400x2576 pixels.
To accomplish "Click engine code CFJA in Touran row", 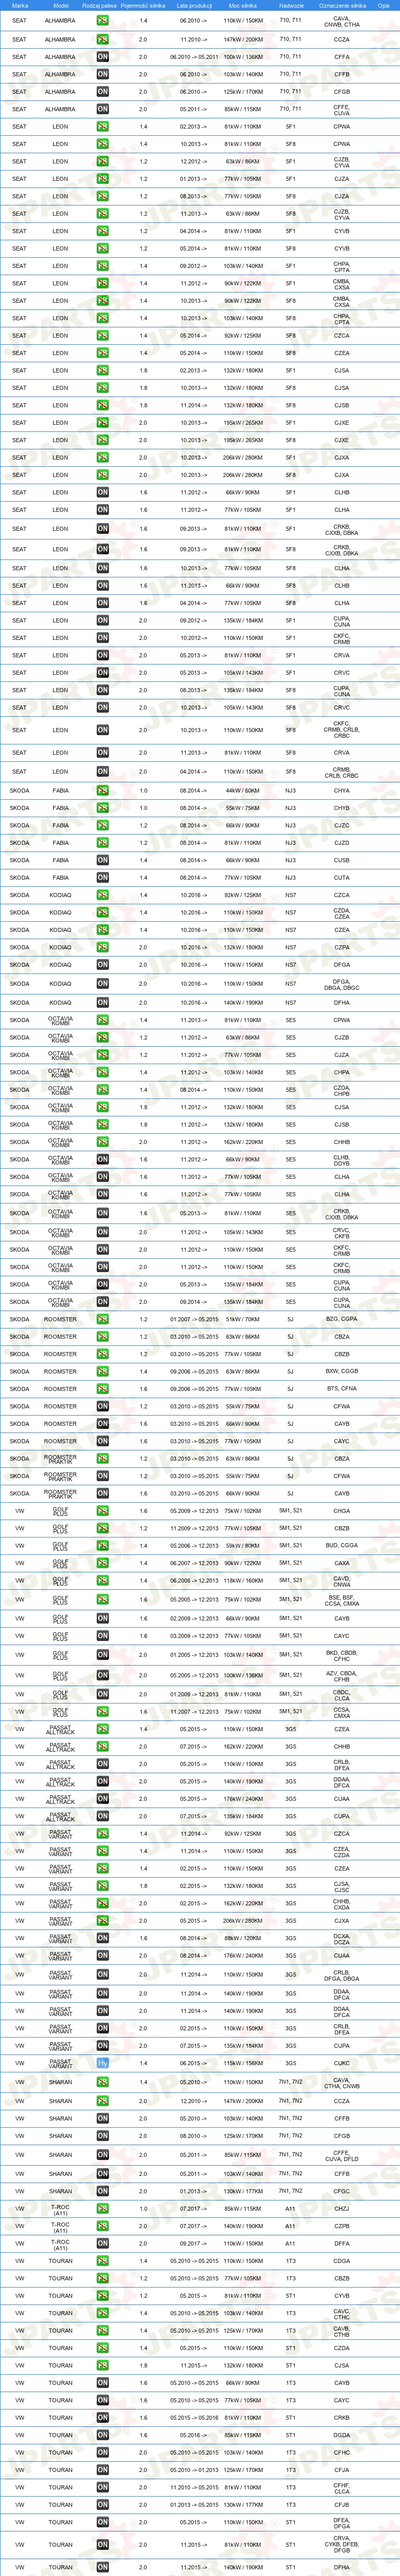I will 342,2470.
